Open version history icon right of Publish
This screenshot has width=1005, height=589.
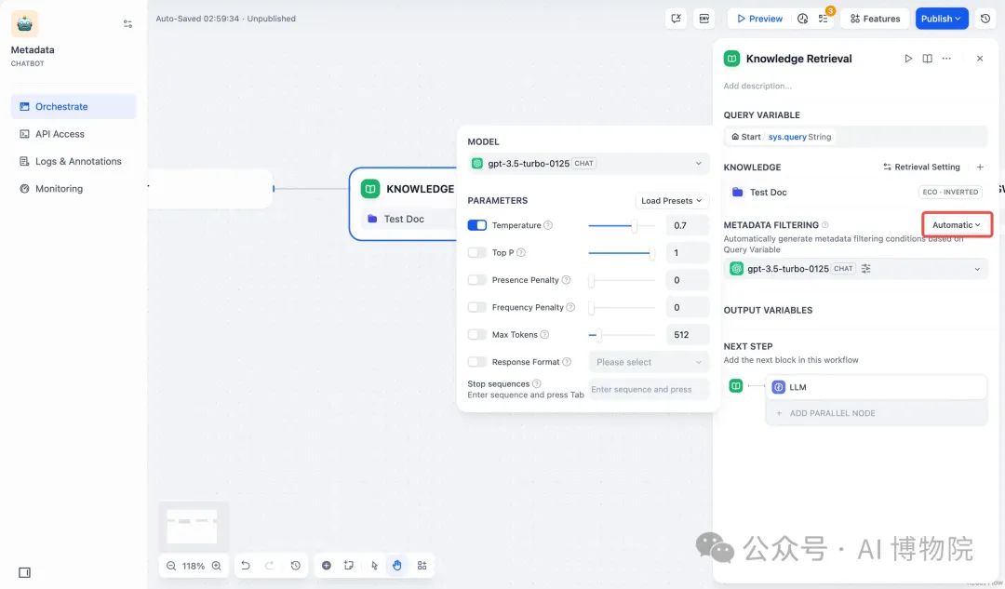(985, 19)
